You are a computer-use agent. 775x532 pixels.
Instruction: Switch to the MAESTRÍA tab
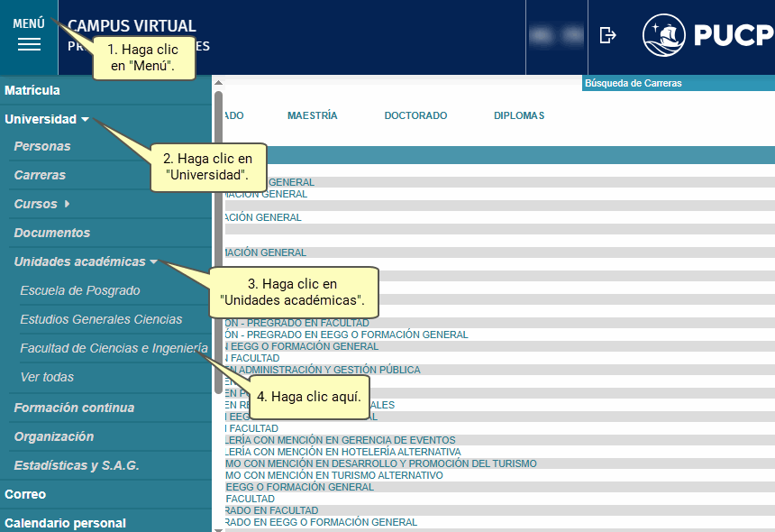click(313, 115)
